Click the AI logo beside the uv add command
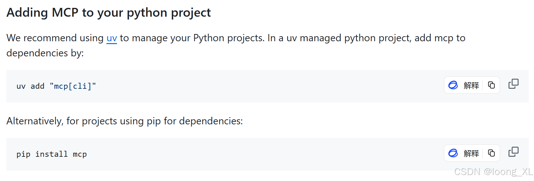This screenshot has height=181, width=534. pyautogui.click(x=453, y=85)
